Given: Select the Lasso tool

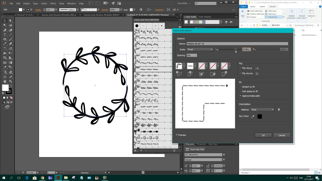Looking at the screenshot, I should click(x=11, y=25).
